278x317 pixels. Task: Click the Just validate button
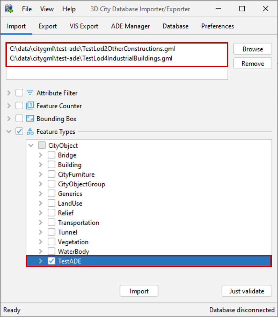(x=247, y=291)
